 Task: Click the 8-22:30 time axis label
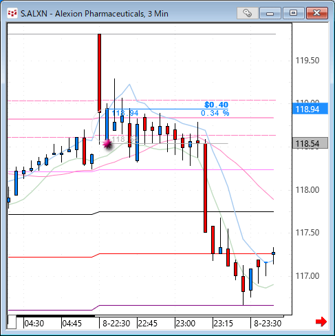click(x=116, y=324)
